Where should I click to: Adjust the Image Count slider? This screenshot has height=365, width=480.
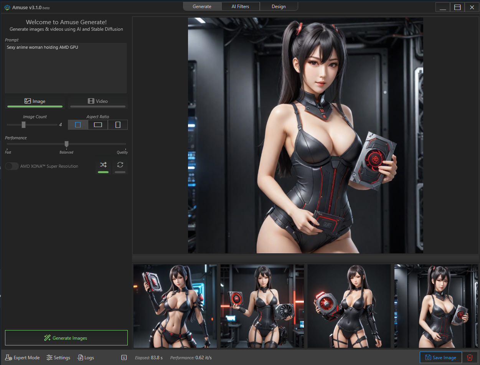24,125
